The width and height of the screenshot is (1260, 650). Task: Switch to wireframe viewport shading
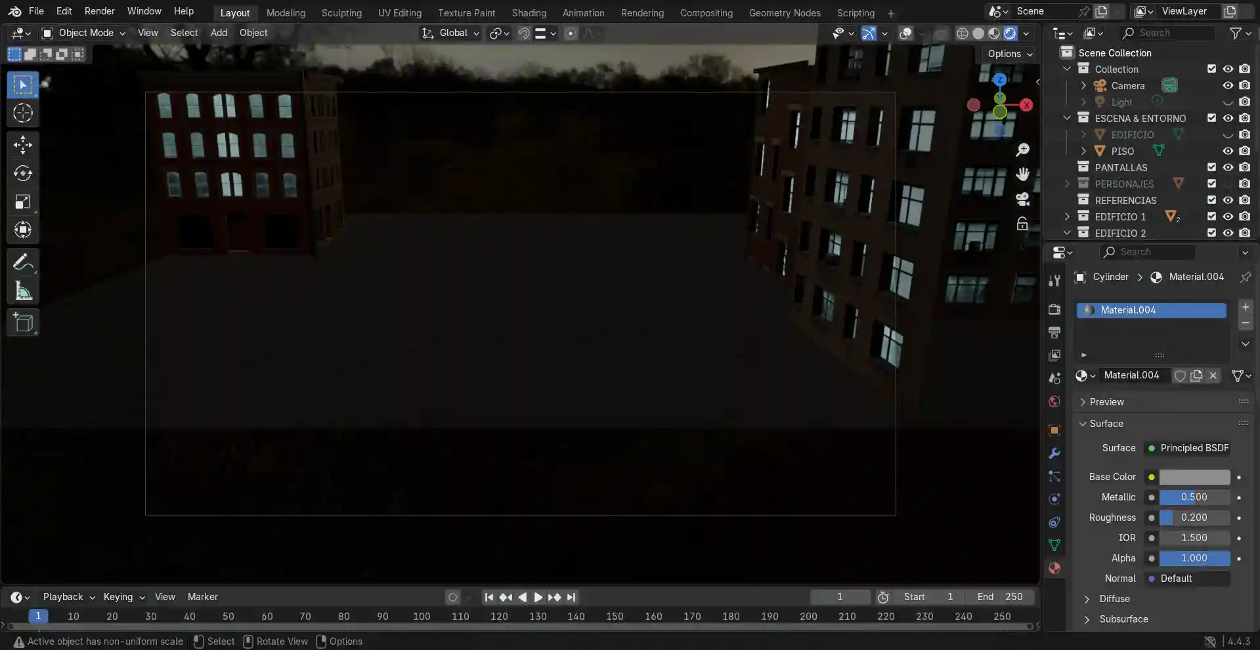point(962,33)
